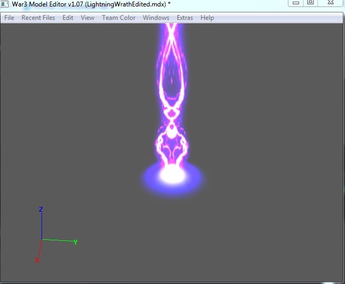
Task: Open the View menu
Action: coord(87,18)
